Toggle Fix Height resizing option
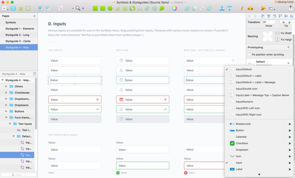The height and width of the screenshot is (178, 295). point(278,40)
